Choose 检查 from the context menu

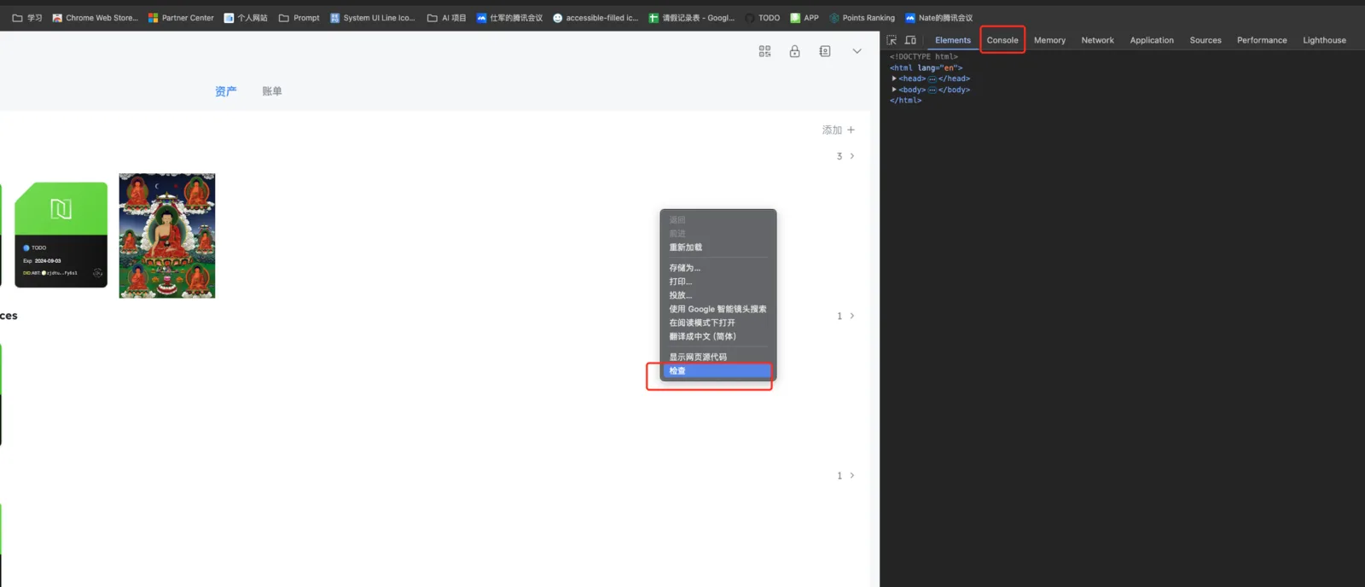tap(718, 371)
